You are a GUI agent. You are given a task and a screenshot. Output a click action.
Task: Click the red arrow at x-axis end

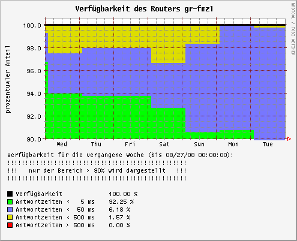[x=289, y=138]
